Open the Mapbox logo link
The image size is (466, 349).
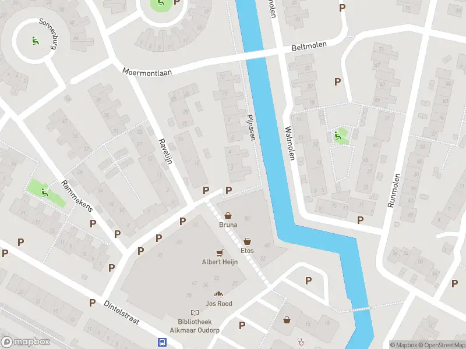point(25,342)
